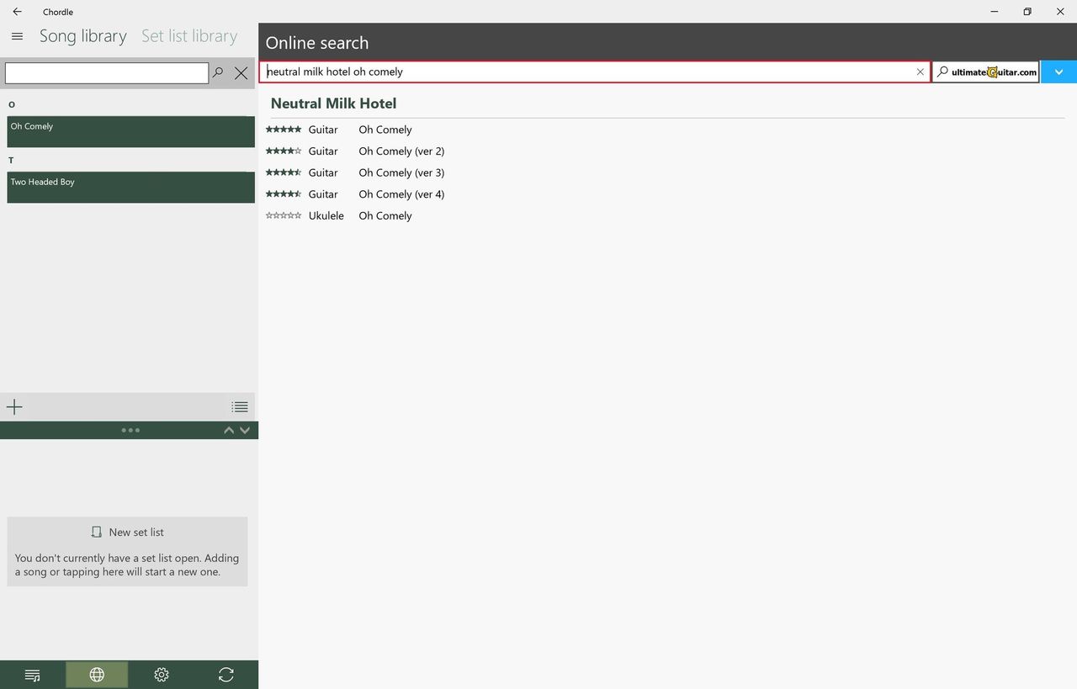Screen dimensions: 1077x689
Task: Close the Chordle window
Action: tap(1059, 12)
